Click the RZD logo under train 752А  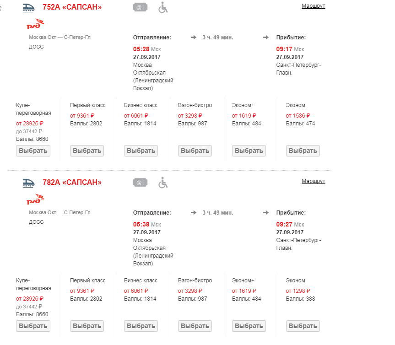tap(35, 24)
